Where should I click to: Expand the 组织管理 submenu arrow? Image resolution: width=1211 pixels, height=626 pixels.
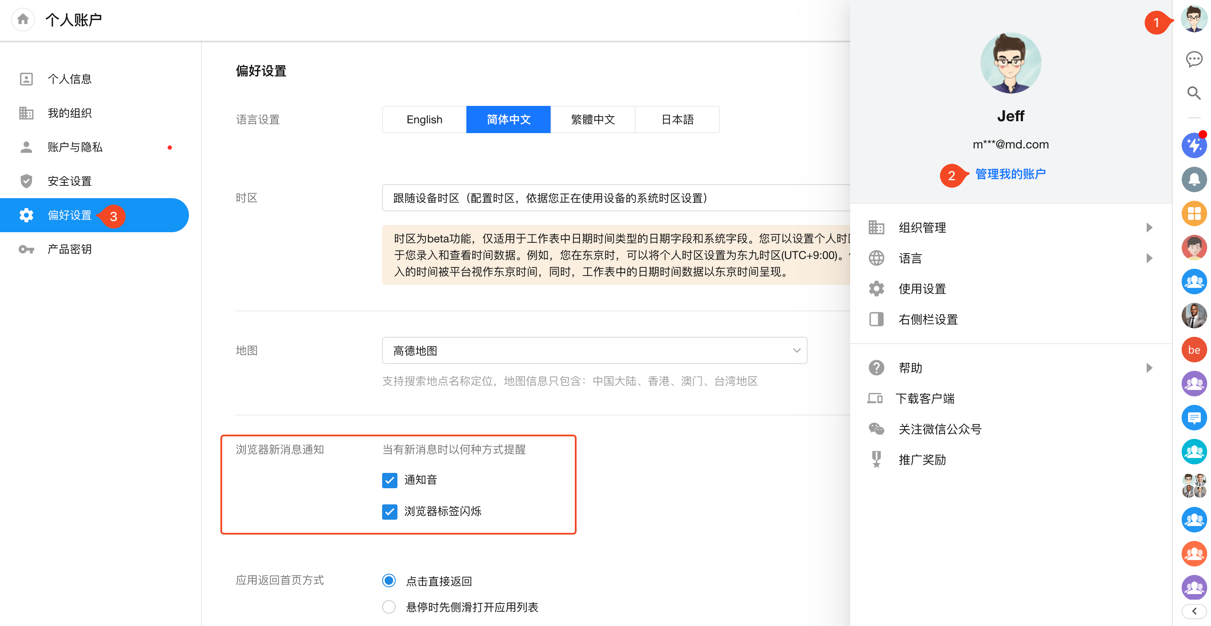1149,228
